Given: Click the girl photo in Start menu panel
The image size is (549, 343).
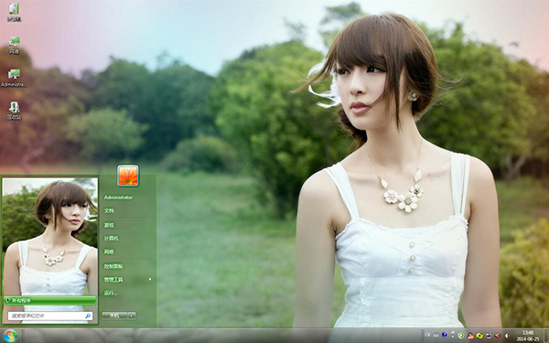Looking at the screenshot, I should [50, 236].
